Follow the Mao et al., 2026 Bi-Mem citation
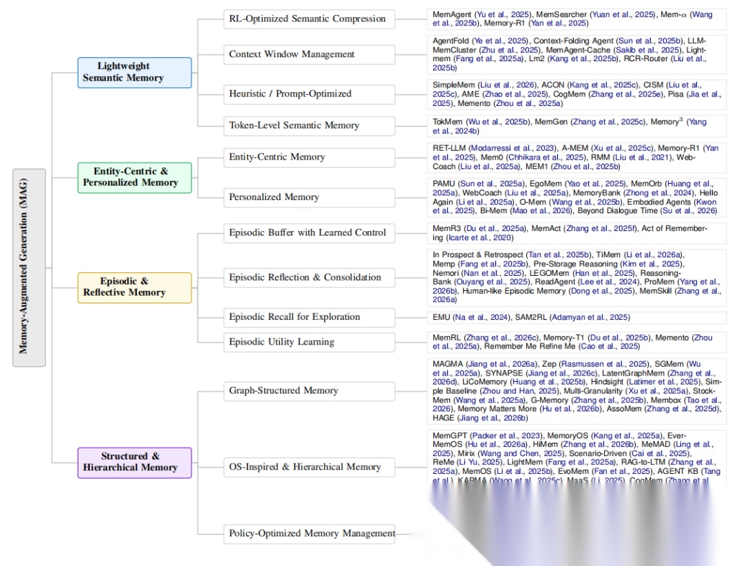This screenshot has width=743, height=566. click(x=541, y=210)
